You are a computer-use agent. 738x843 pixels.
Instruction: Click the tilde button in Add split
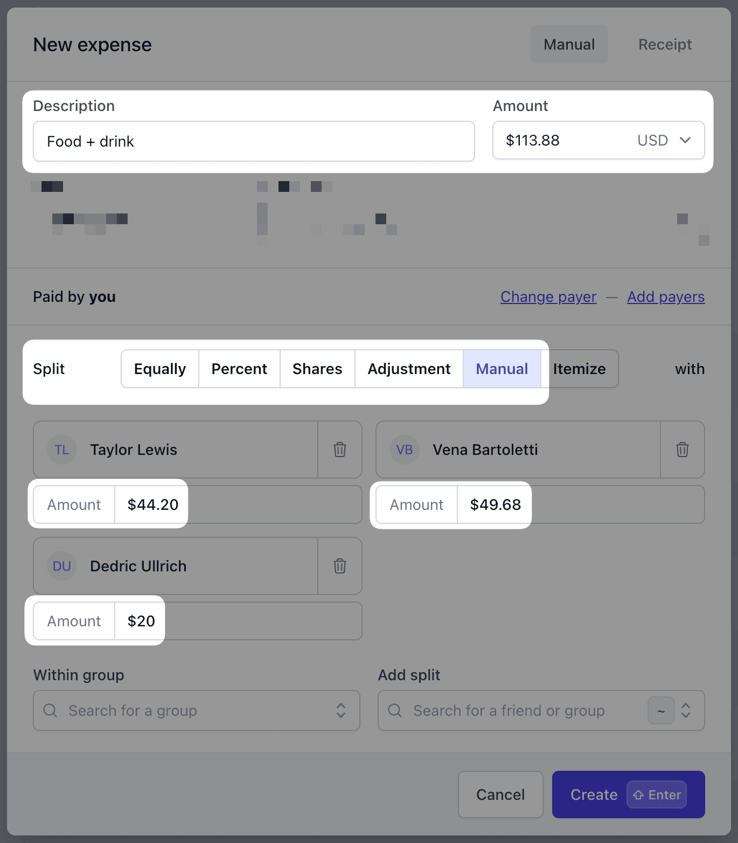661,710
